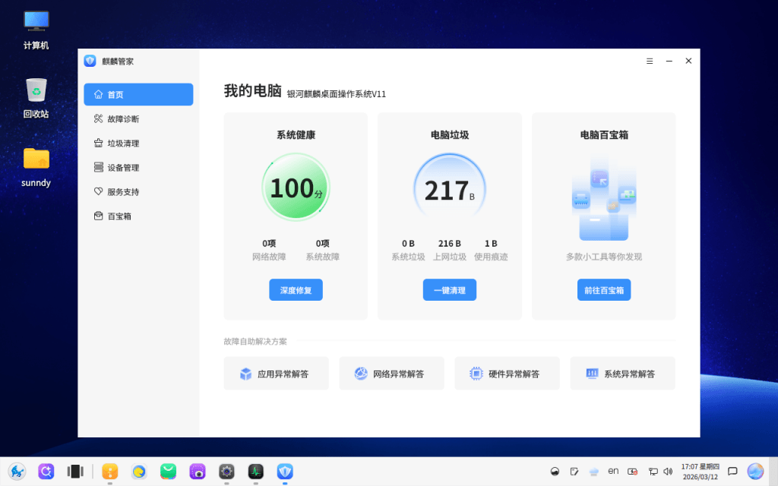Click the 一键清理 one-click clean button

[450, 289]
